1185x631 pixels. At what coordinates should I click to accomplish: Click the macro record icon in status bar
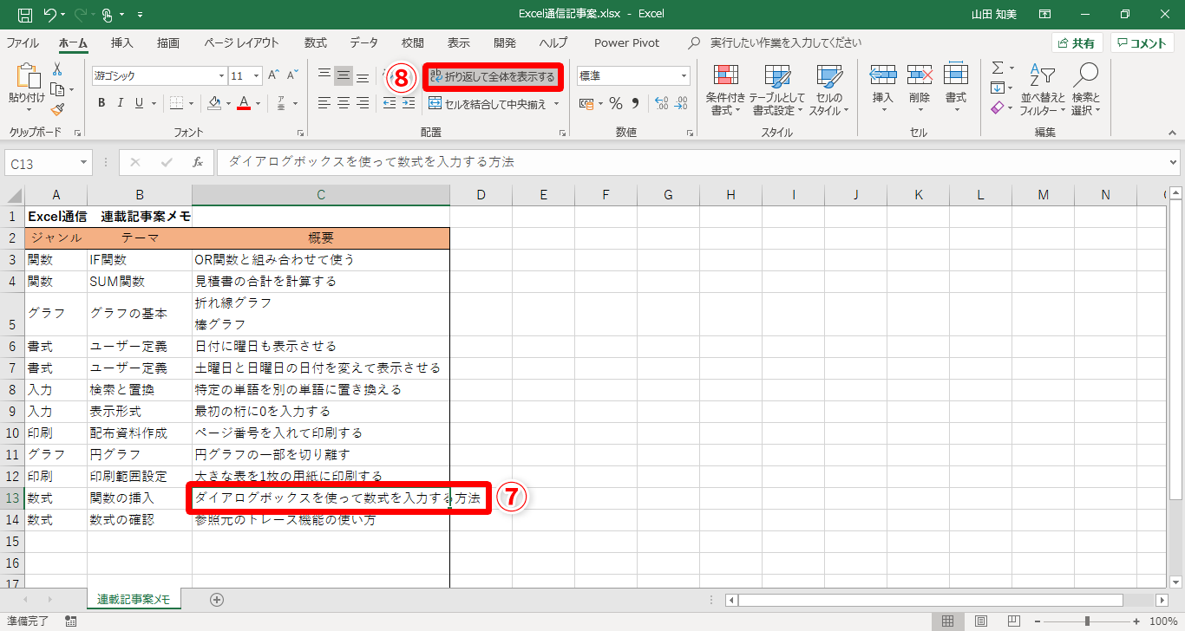(x=70, y=621)
